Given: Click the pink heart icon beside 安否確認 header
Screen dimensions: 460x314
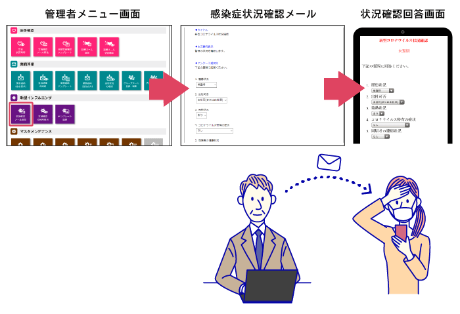Looking at the screenshot, I should pyautogui.click(x=14, y=30).
